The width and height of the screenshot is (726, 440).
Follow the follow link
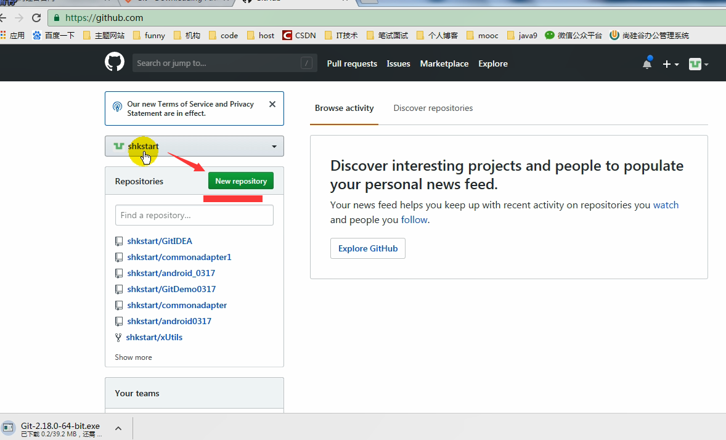[414, 220]
